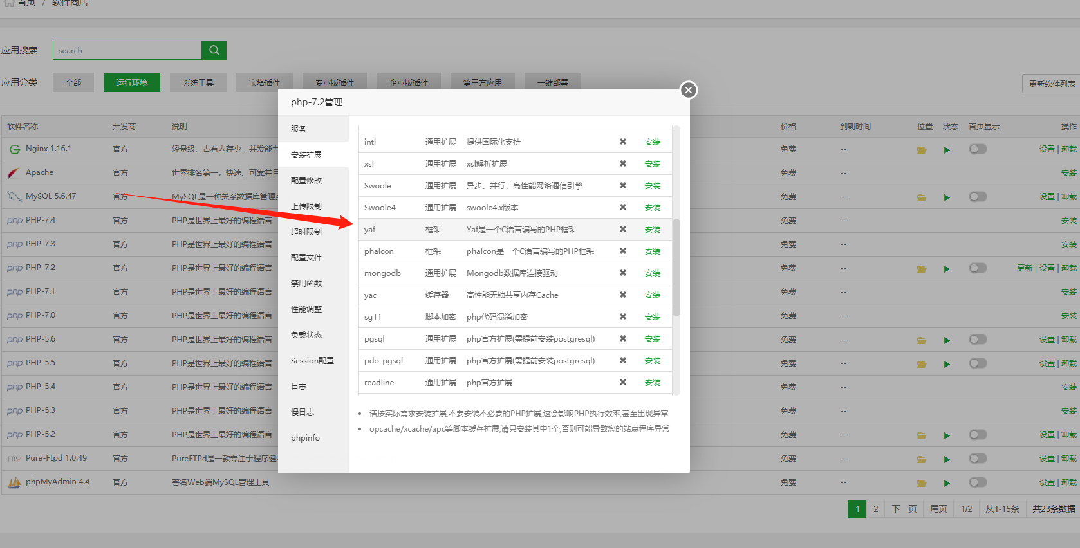Close the php-7.2 management dialog
This screenshot has height=548, width=1080.
pyautogui.click(x=689, y=90)
